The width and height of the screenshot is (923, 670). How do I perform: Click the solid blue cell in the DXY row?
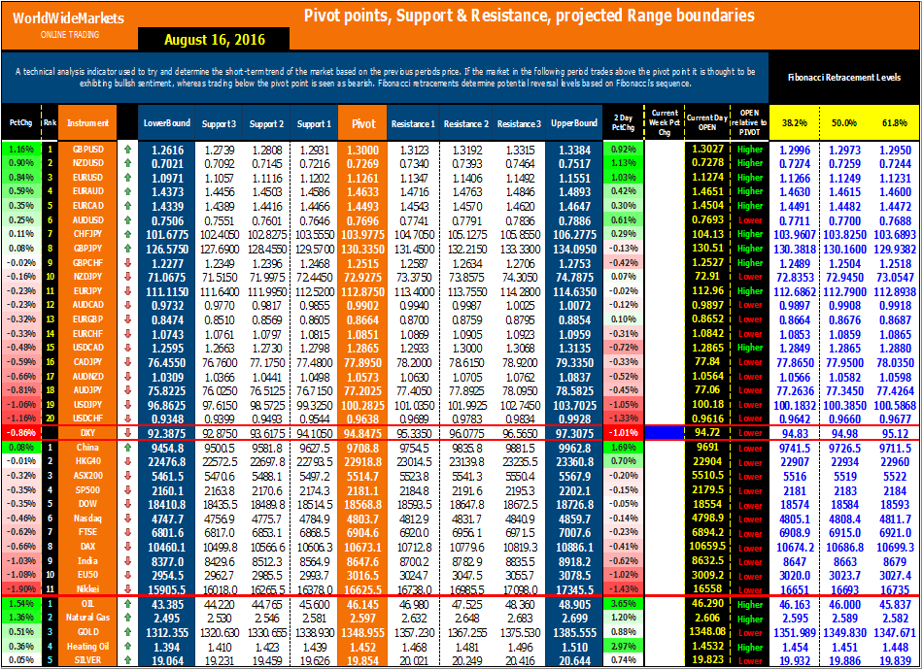point(665,433)
